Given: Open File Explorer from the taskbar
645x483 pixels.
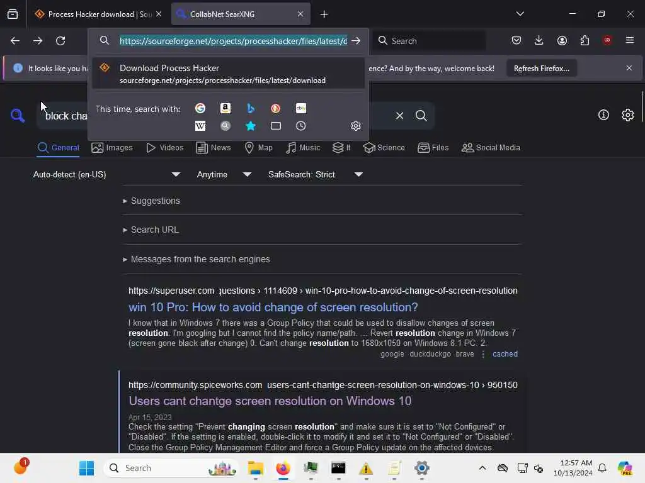Looking at the screenshot, I should [x=256, y=468].
